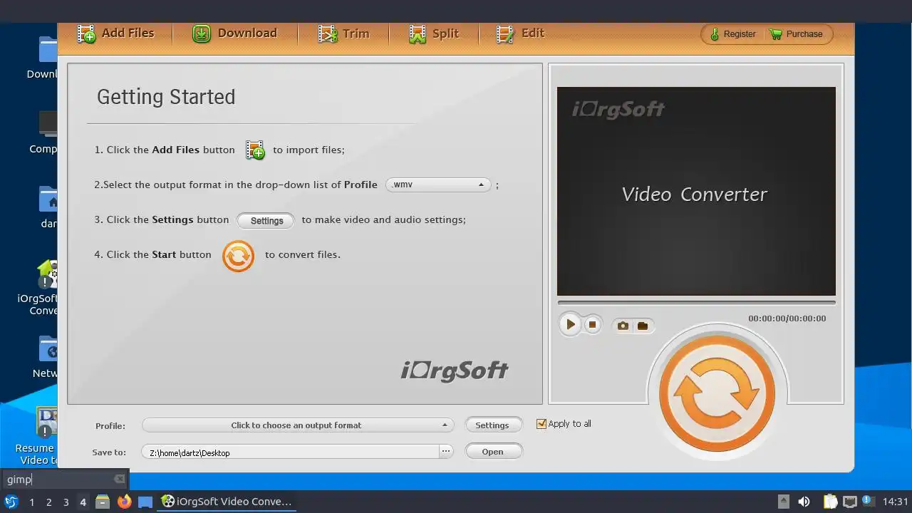The image size is (912, 513).
Task: Open the iOrgSoft desktop shortcut icon
Action: point(47,274)
